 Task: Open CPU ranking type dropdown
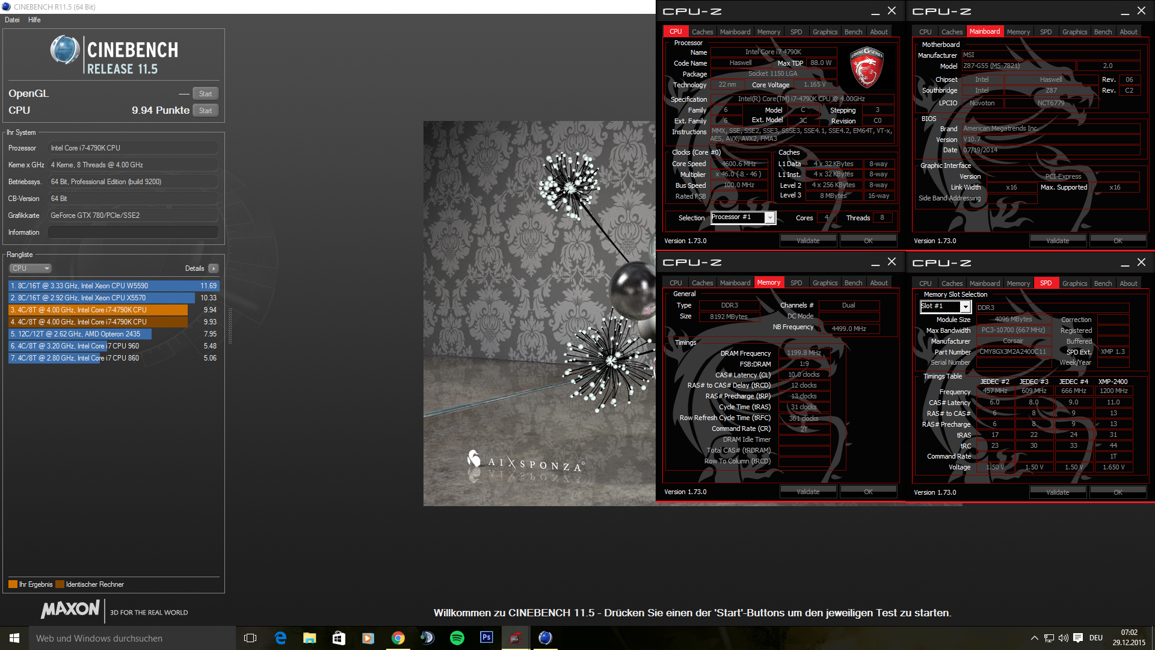point(30,268)
